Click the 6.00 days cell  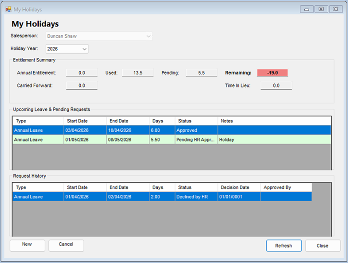162,130
